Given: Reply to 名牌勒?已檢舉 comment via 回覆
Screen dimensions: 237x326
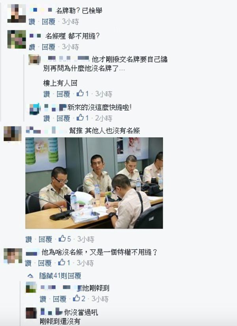Looking at the screenshot, I should pyautogui.click(x=49, y=22).
